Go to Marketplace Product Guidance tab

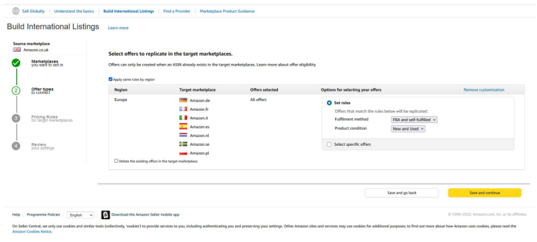(x=227, y=11)
